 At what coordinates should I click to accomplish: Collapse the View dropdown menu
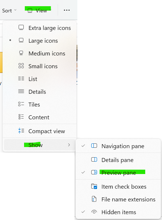click(x=39, y=11)
